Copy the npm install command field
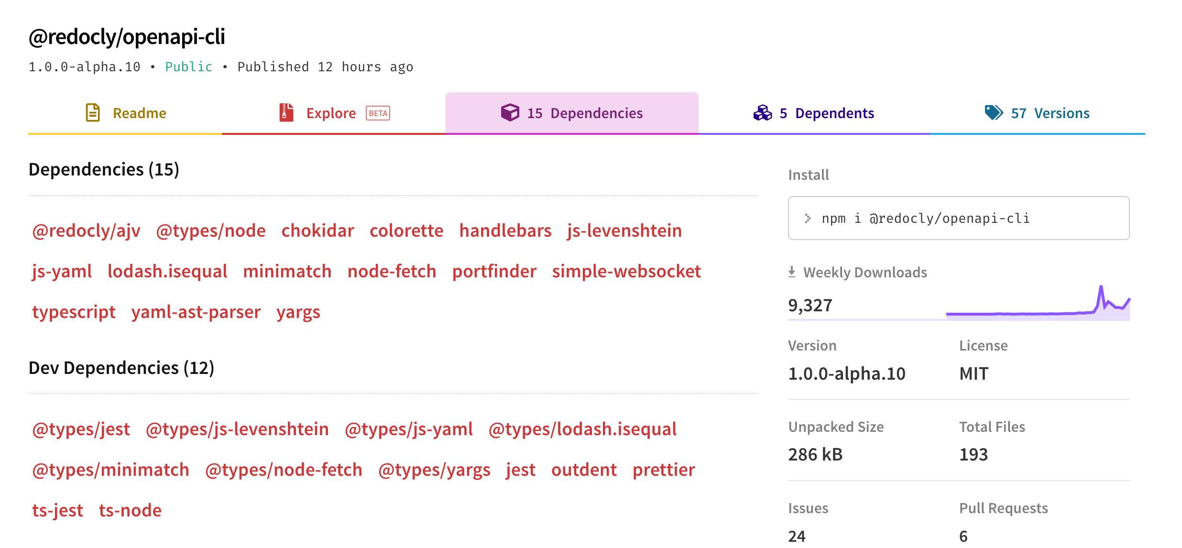Screen dimensions: 1182x548 click(x=958, y=219)
